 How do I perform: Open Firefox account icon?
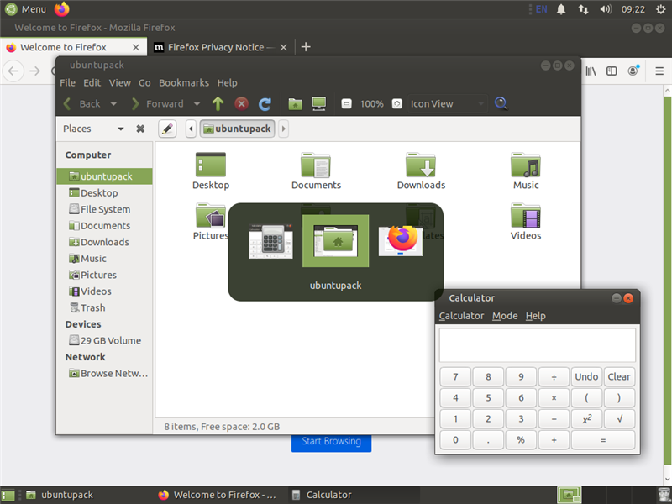[x=633, y=71]
